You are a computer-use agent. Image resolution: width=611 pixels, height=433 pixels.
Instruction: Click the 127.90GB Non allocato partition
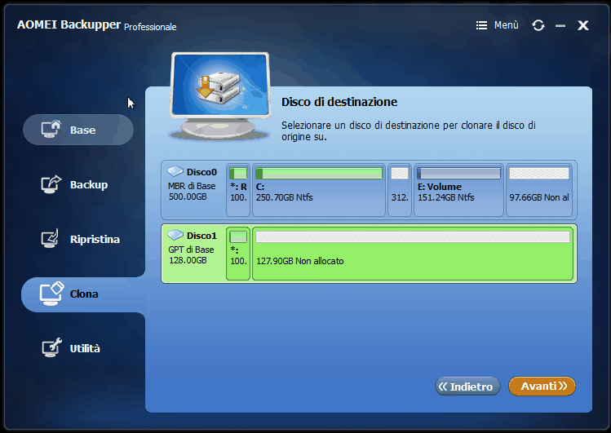click(413, 254)
